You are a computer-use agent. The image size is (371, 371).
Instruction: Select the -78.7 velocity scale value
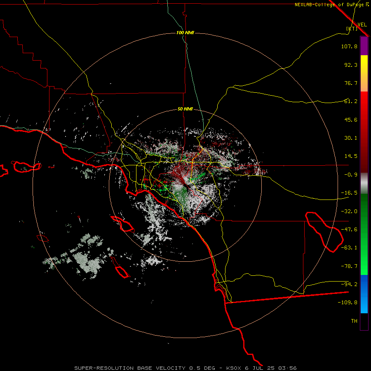pyautogui.click(x=349, y=266)
